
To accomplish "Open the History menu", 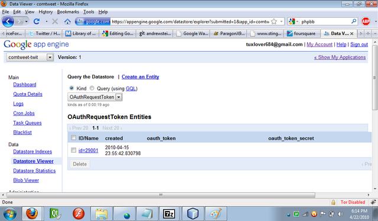I will pos(45,12).
